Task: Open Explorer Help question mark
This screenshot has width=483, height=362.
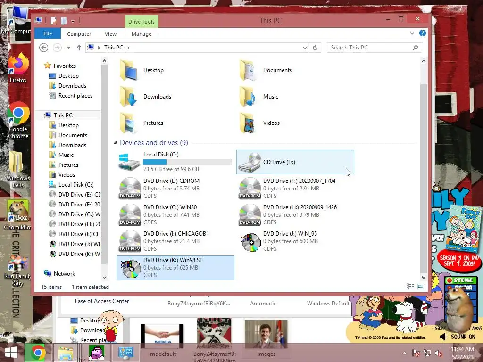Action: (x=422, y=33)
